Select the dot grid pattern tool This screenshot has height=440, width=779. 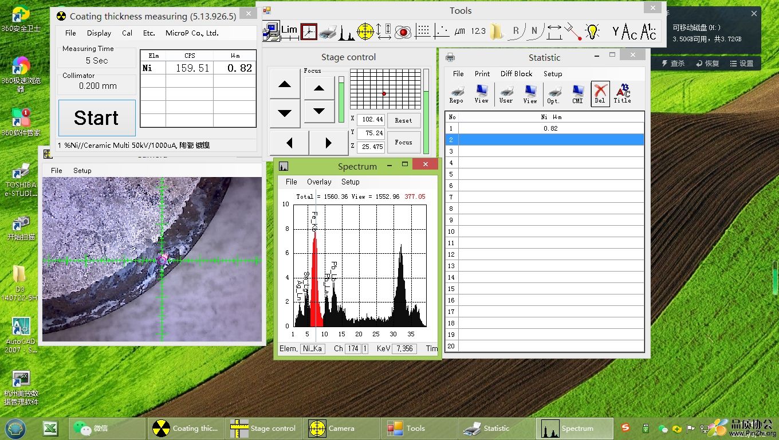(x=422, y=31)
